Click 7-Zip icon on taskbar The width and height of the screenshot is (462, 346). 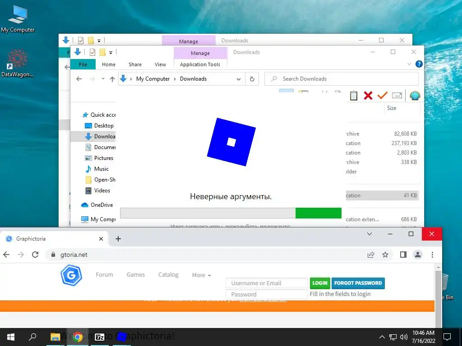point(100,337)
